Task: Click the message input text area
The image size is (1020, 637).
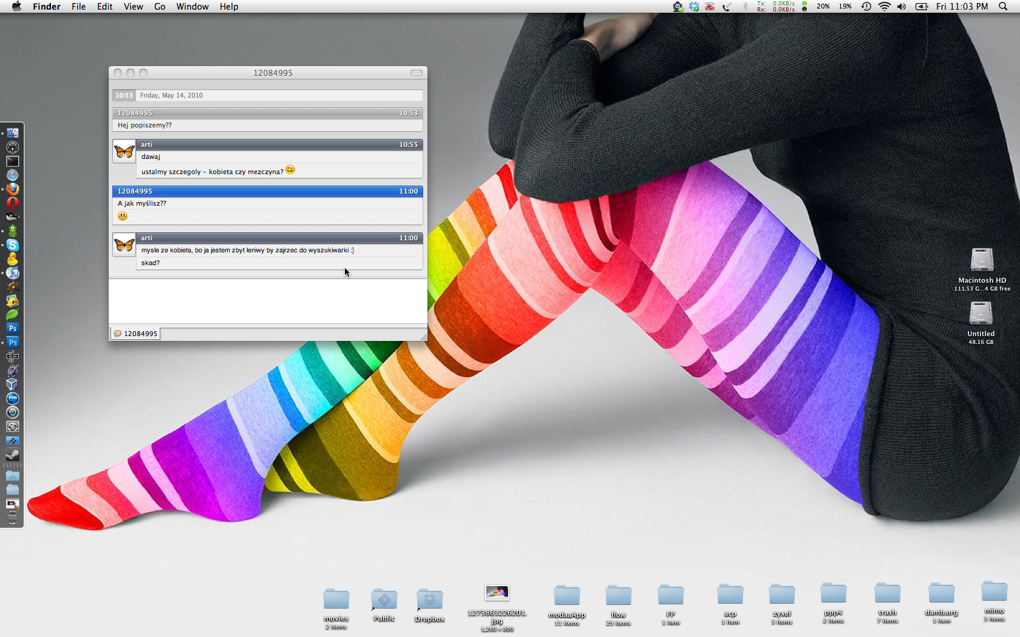Action: coord(267,301)
